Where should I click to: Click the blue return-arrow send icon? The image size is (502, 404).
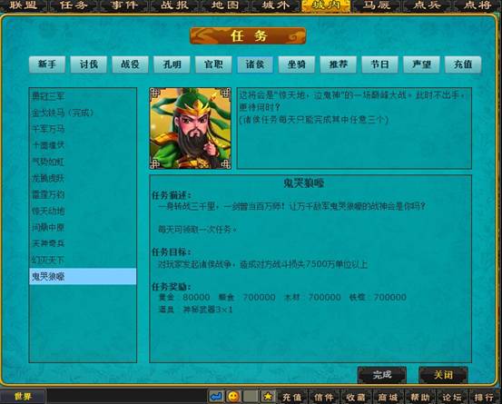click(x=216, y=397)
